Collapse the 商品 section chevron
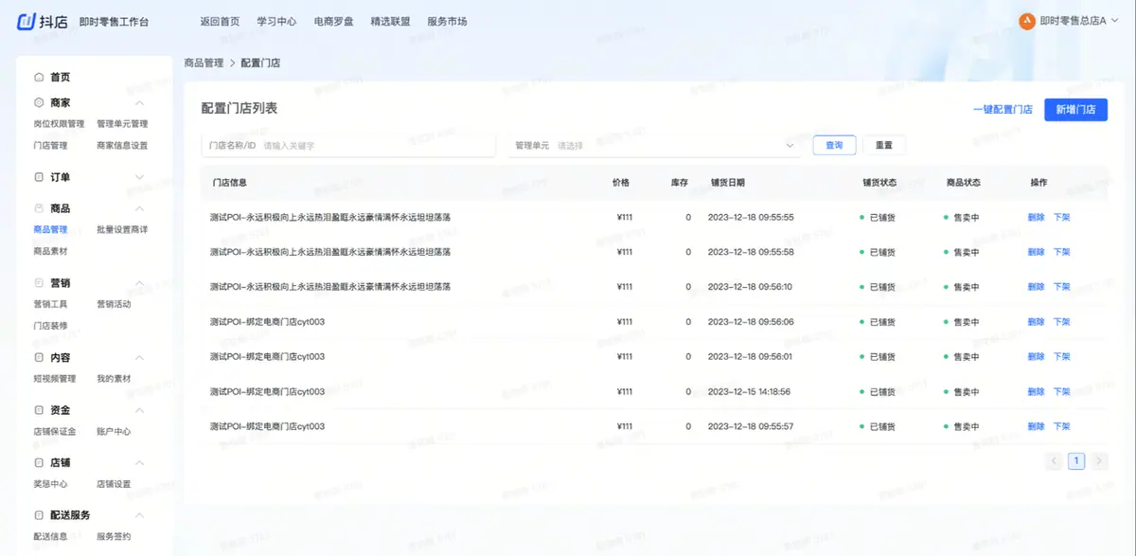Image resolution: width=1136 pixels, height=556 pixels. pyautogui.click(x=139, y=208)
